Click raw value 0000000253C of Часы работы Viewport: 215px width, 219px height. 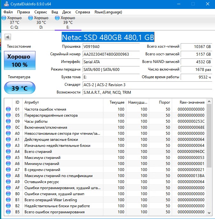[x=191, y=121]
